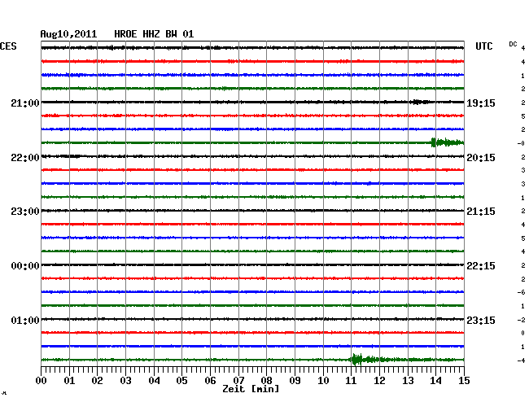Click x-axis minute label 11

point(351,381)
